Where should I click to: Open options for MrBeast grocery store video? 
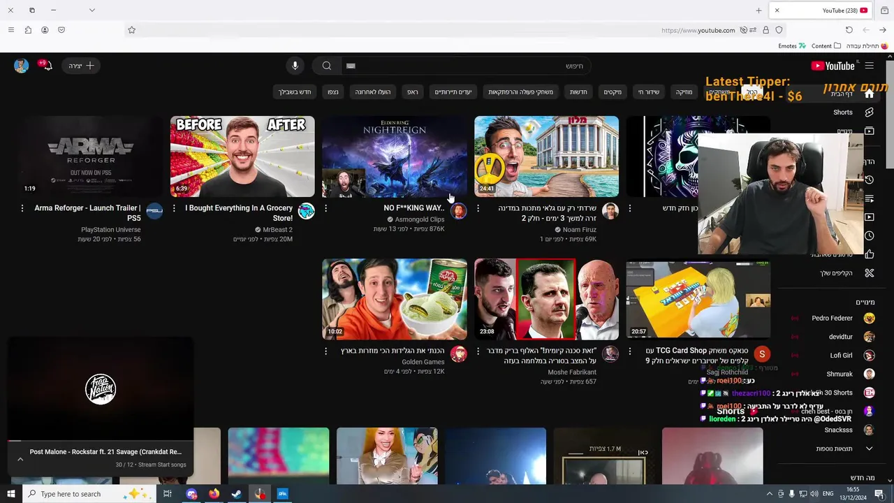click(174, 208)
